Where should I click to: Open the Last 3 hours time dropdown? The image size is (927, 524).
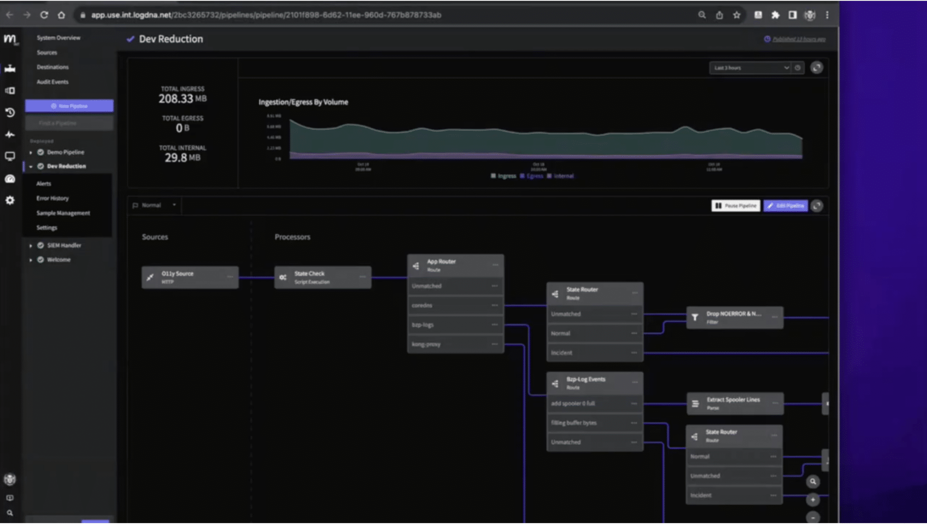coord(750,68)
